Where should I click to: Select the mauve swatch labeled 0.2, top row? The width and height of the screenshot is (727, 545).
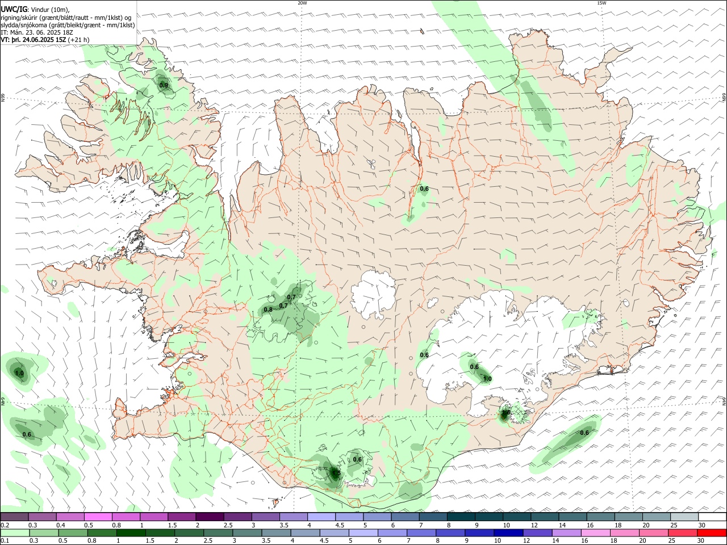(x=15, y=517)
